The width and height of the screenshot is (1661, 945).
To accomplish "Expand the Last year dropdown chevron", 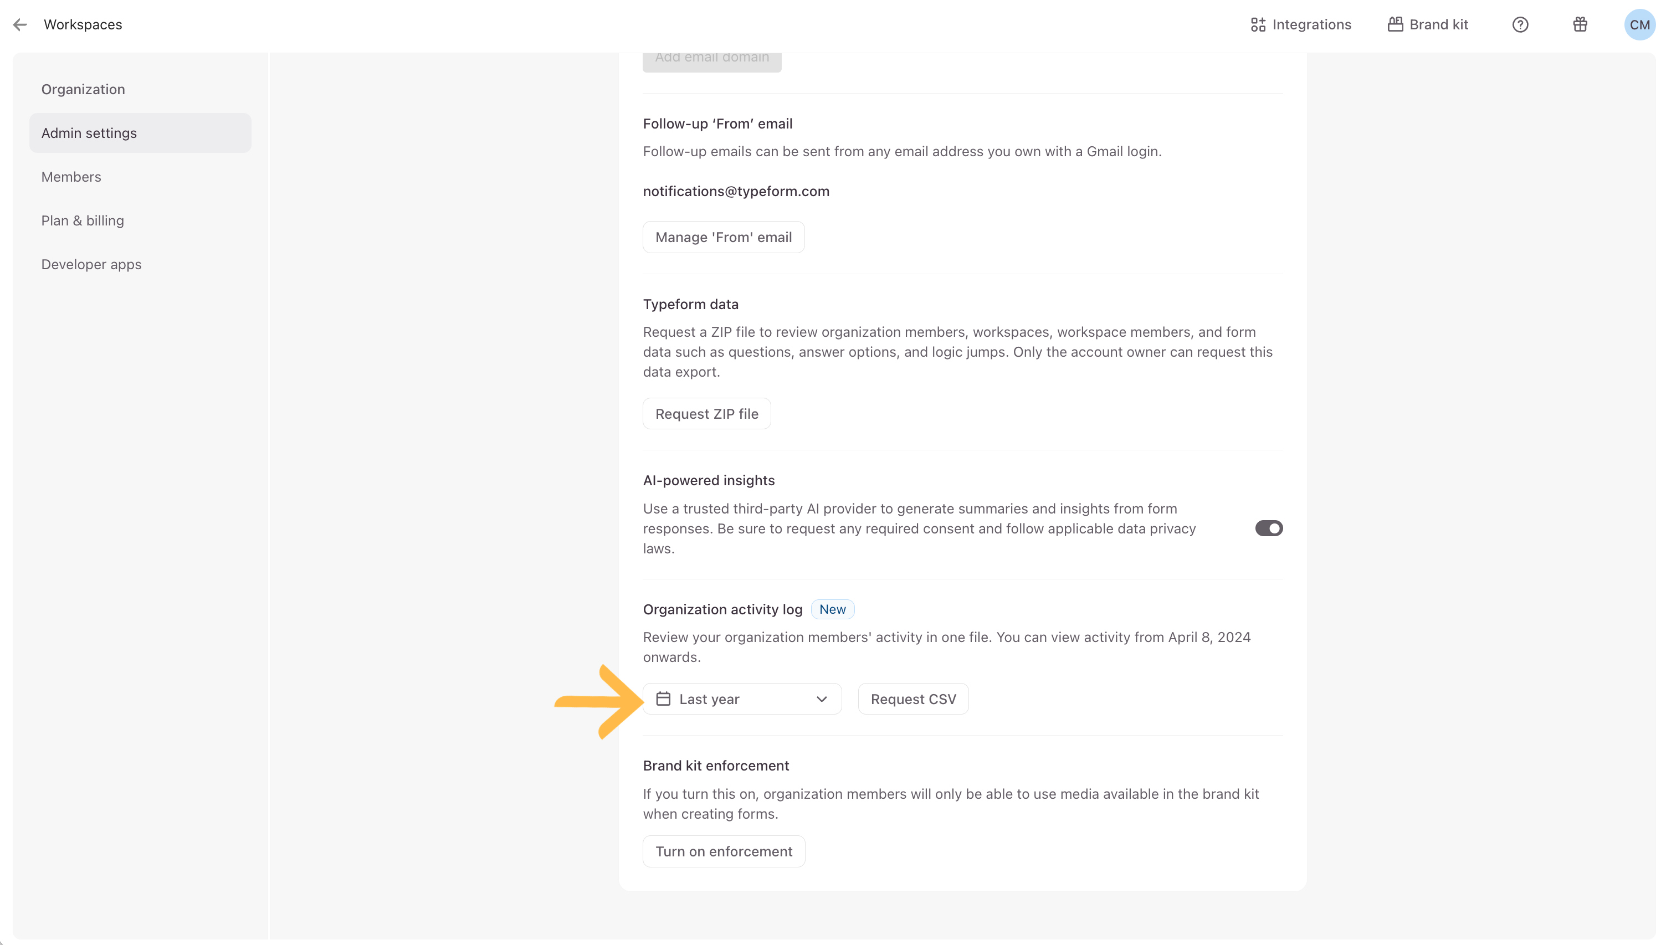I will tap(821, 699).
